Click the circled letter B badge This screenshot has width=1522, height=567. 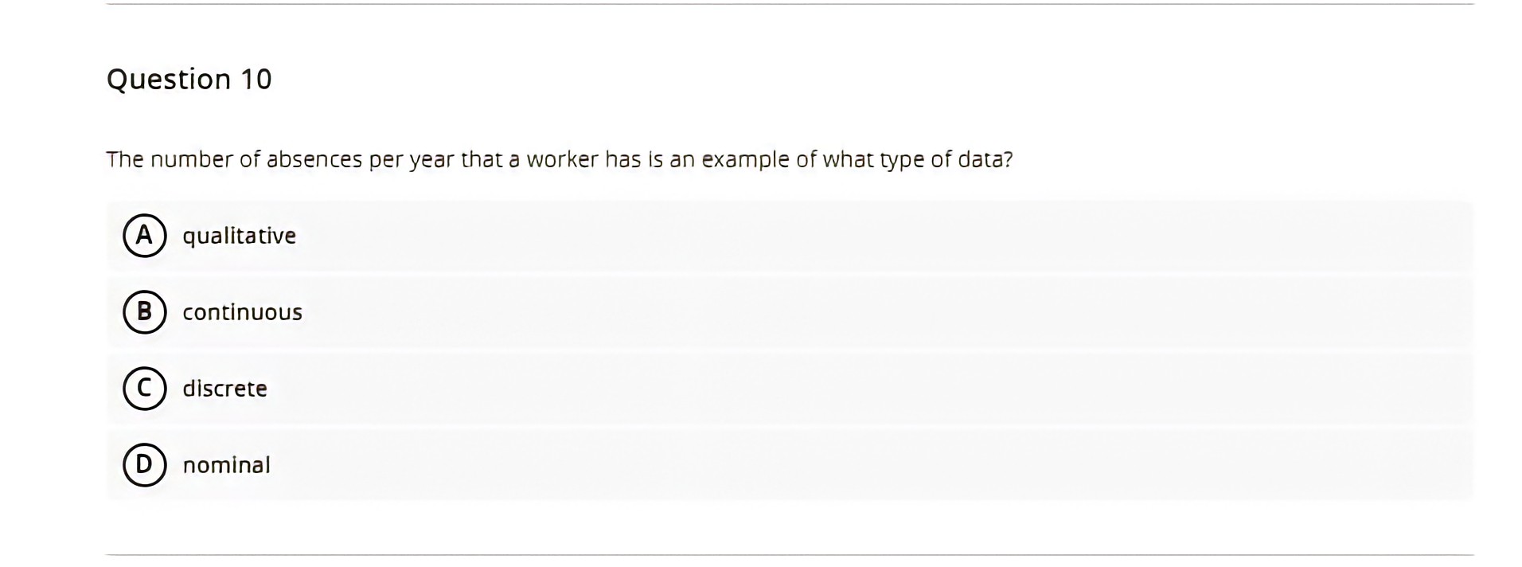tap(144, 312)
